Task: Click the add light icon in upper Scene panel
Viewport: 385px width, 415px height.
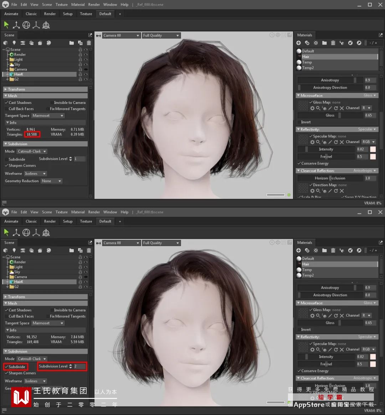Action: (14, 43)
